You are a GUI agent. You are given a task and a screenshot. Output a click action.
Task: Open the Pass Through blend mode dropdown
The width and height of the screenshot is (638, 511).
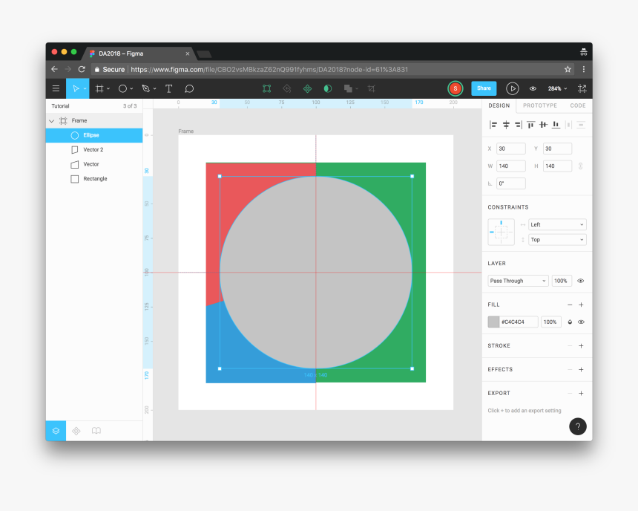[517, 281]
